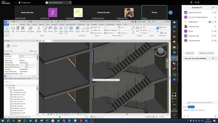Click Edit for Visibility/Graphics Overrides

(27, 65)
